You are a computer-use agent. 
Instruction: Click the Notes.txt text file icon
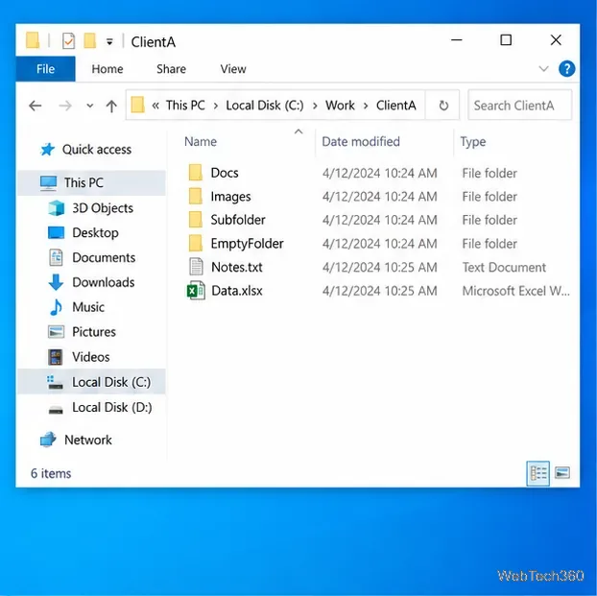click(196, 267)
